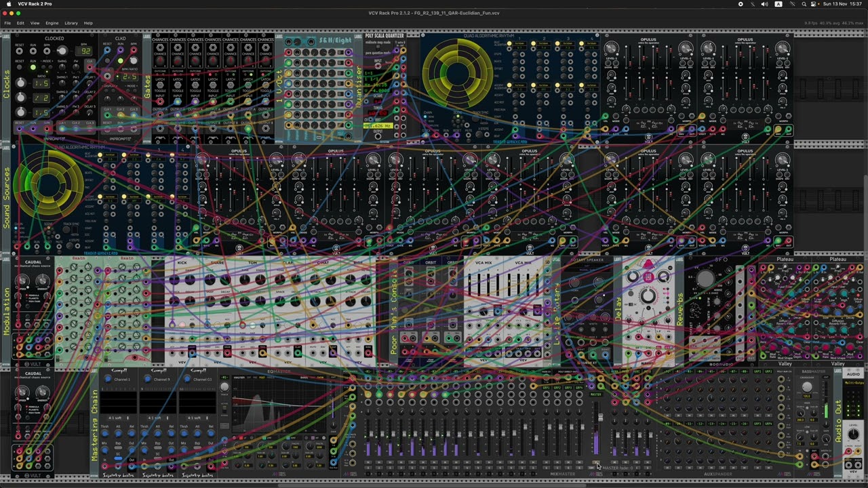Click the SPEED knob on Modulation-row Caudal
Image resolution: width=868 pixels, height=488 pixels.
coord(22,280)
